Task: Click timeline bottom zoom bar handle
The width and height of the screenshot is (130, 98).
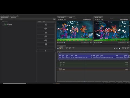Action: pos(85,81)
